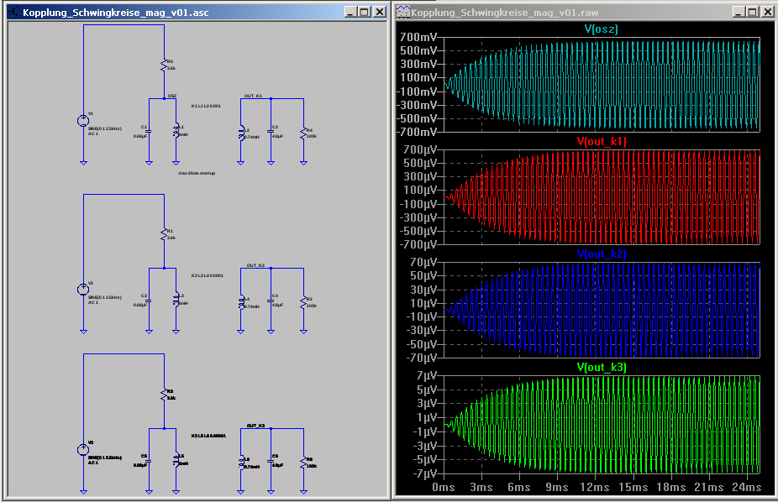778x502 pixels.
Task: Select inductor L2 near OUT_K1
Action: pos(241,133)
